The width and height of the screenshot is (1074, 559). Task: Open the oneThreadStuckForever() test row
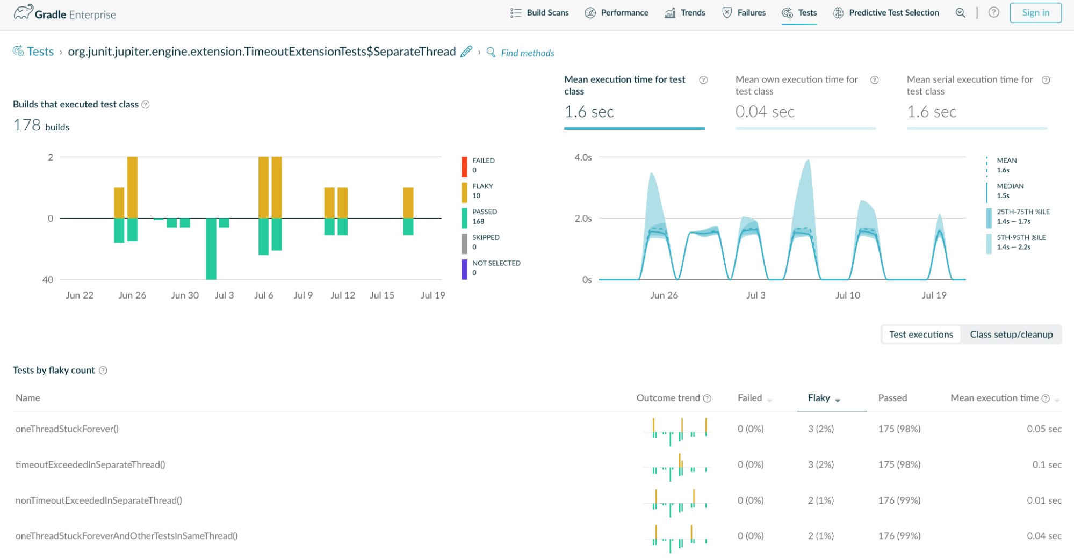(x=67, y=429)
